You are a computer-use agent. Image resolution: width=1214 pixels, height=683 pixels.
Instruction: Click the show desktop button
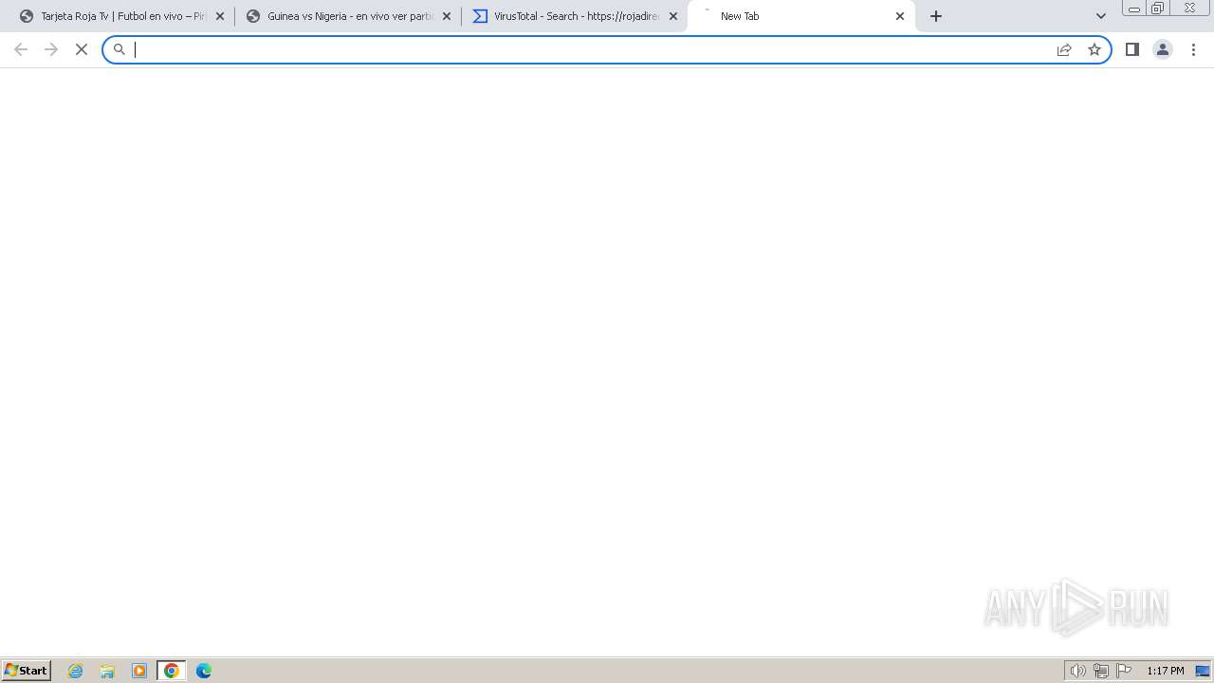pos(1203,671)
